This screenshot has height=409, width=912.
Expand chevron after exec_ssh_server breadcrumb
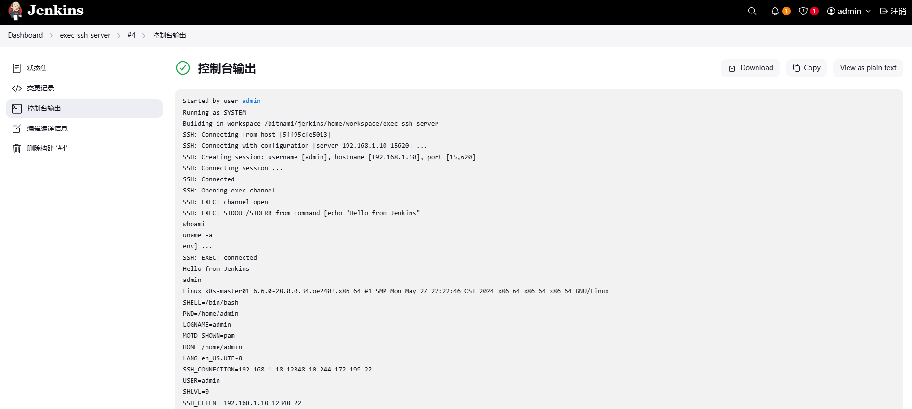[119, 36]
